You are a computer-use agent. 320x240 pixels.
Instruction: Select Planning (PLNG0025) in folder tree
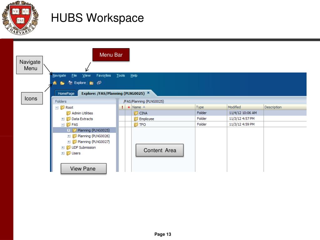pyautogui.click(x=93, y=130)
